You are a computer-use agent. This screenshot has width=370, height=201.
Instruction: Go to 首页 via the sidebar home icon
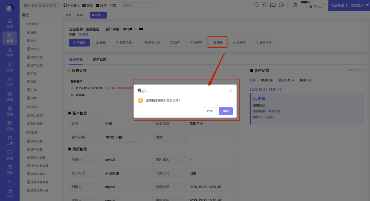(10, 23)
